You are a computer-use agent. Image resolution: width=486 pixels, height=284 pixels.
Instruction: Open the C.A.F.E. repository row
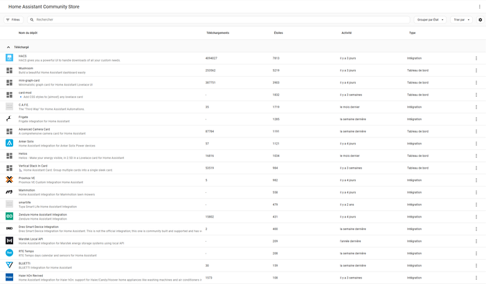pos(243,106)
